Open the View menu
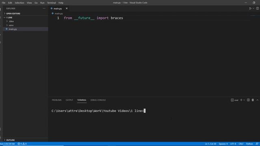This screenshot has height=146, width=260. pyautogui.click(x=29, y=3)
